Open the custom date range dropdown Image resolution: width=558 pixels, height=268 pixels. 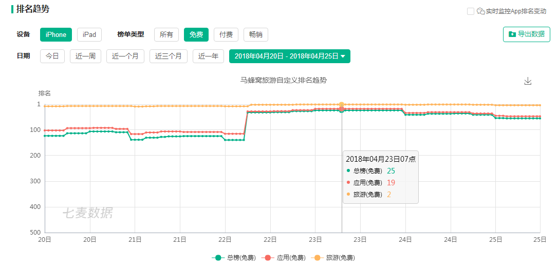[290, 56]
